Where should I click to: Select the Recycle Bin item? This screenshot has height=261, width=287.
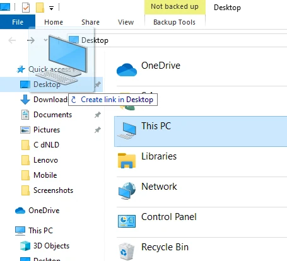tap(165, 247)
